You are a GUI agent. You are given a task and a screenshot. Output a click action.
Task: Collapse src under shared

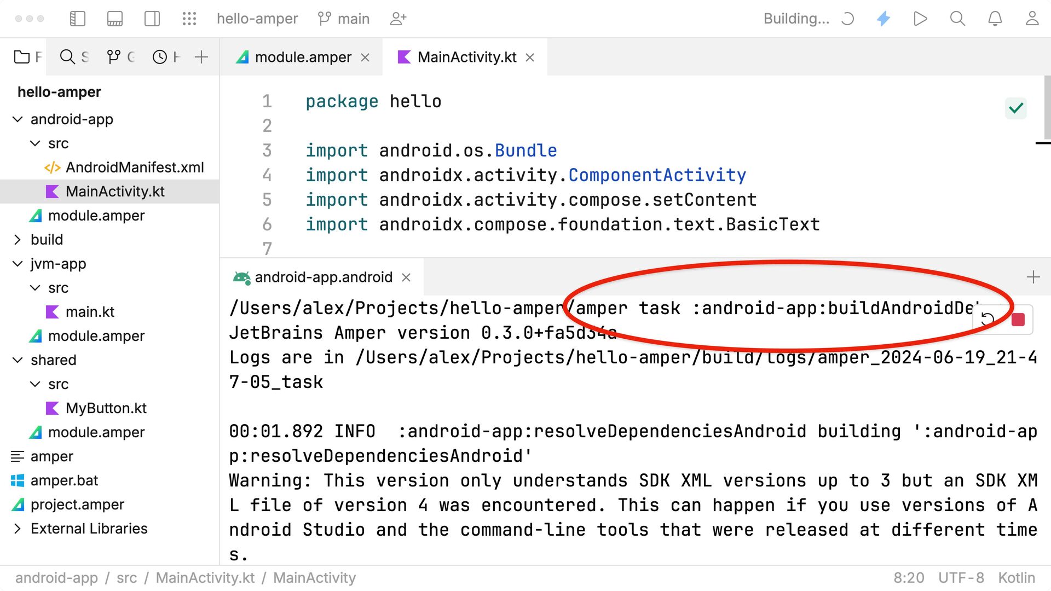(35, 384)
